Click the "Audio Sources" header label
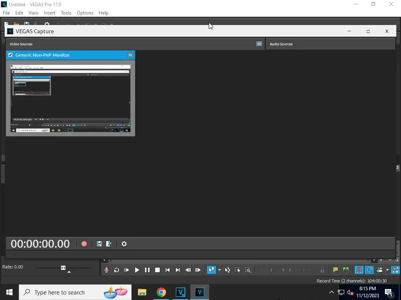This screenshot has width=401, height=300. [x=281, y=44]
